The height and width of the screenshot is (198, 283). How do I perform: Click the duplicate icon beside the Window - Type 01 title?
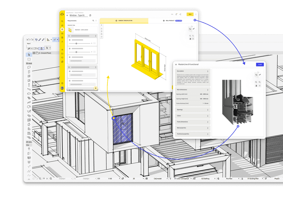[x=90, y=15]
